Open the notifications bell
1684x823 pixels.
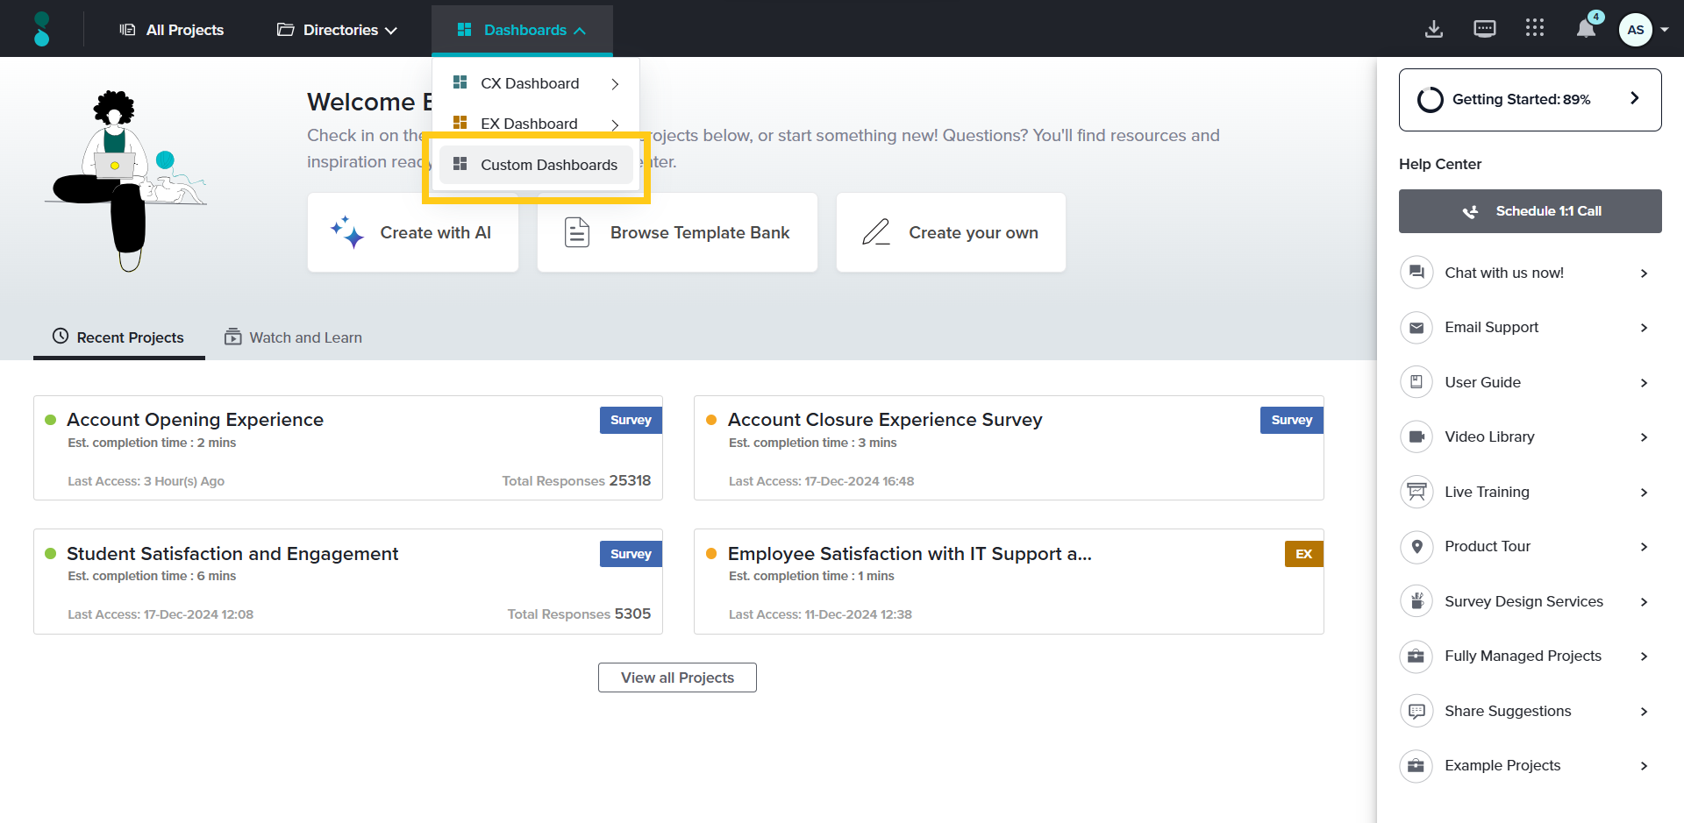point(1586,29)
